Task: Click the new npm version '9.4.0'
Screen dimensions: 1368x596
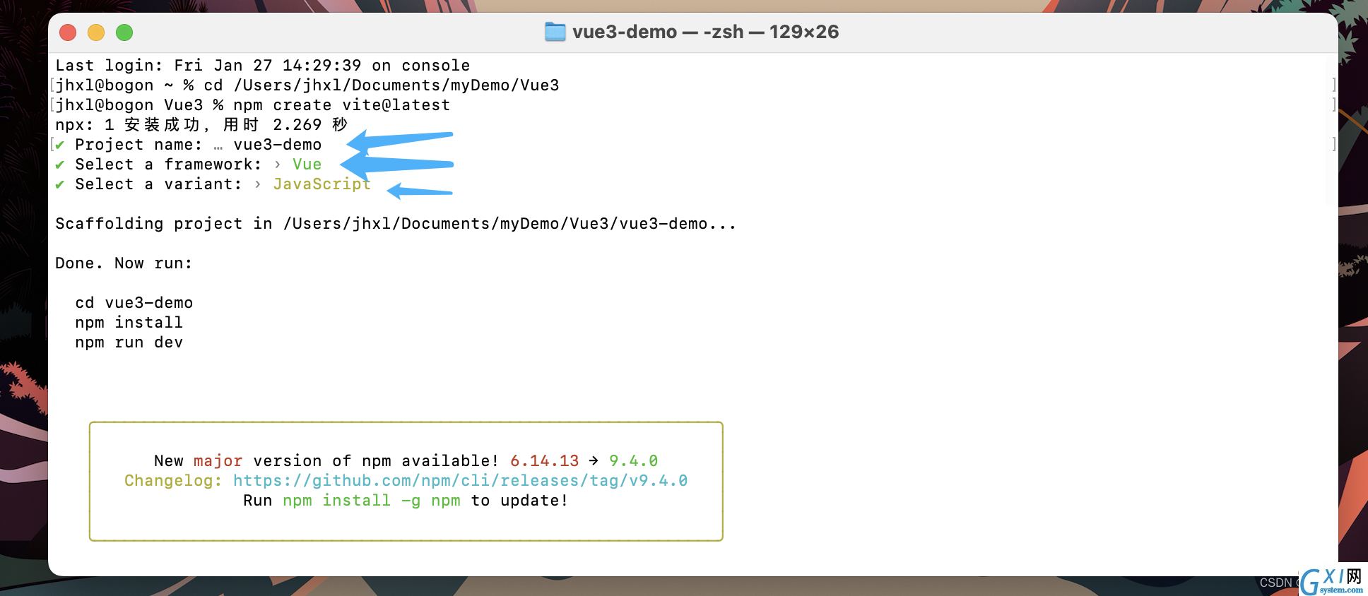Action: click(634, 461)
